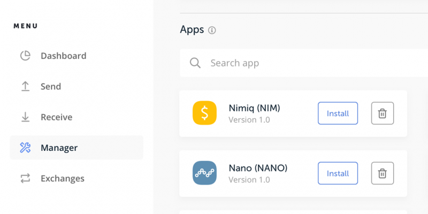Install the Nano (NANO) app
The height and width of the screenshot is (214, 428).
pos(338,173)
